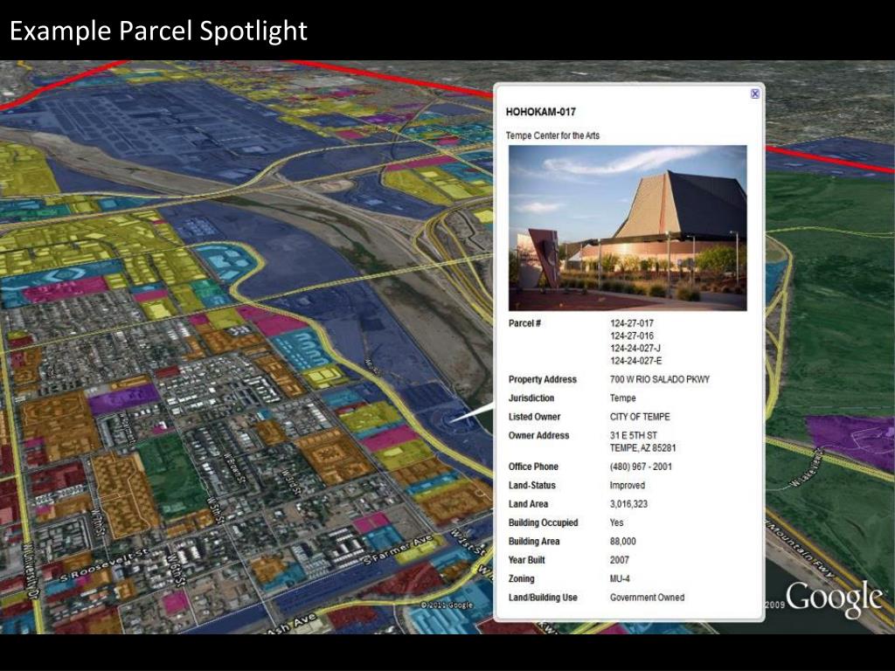Screen dimensions: 895x671
Task: Click Building Occupied value 'Yes'
Action: pyautogui.click(x=616, y=522)
